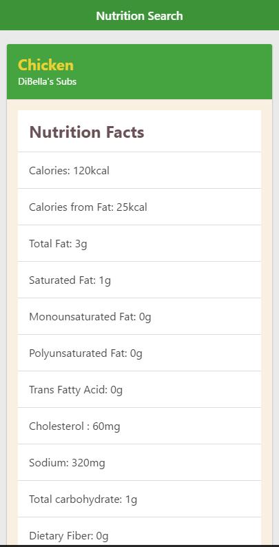279x547 pixels.
Task: Select the Calories: 120kcal row
Action: [x=139, y=171]
